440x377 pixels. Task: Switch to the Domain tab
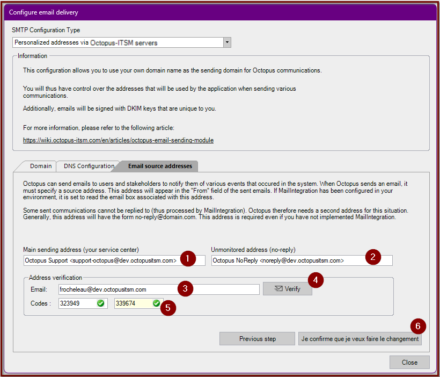click(x=41, y=166)
